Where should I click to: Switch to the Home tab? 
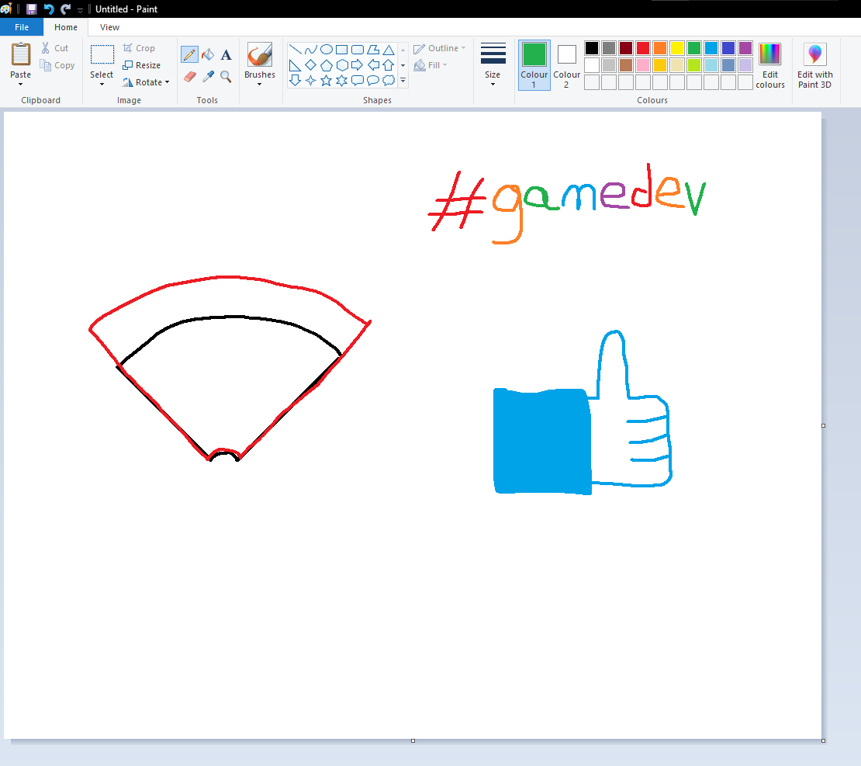tap(66, 27)
